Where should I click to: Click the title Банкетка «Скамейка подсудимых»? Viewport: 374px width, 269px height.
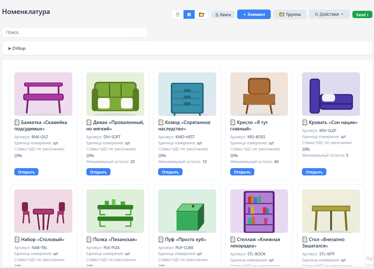tap(41, 126)
